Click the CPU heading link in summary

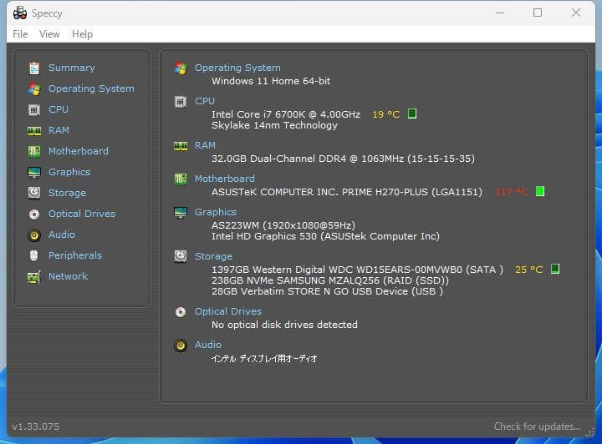[x=205, y=101]
